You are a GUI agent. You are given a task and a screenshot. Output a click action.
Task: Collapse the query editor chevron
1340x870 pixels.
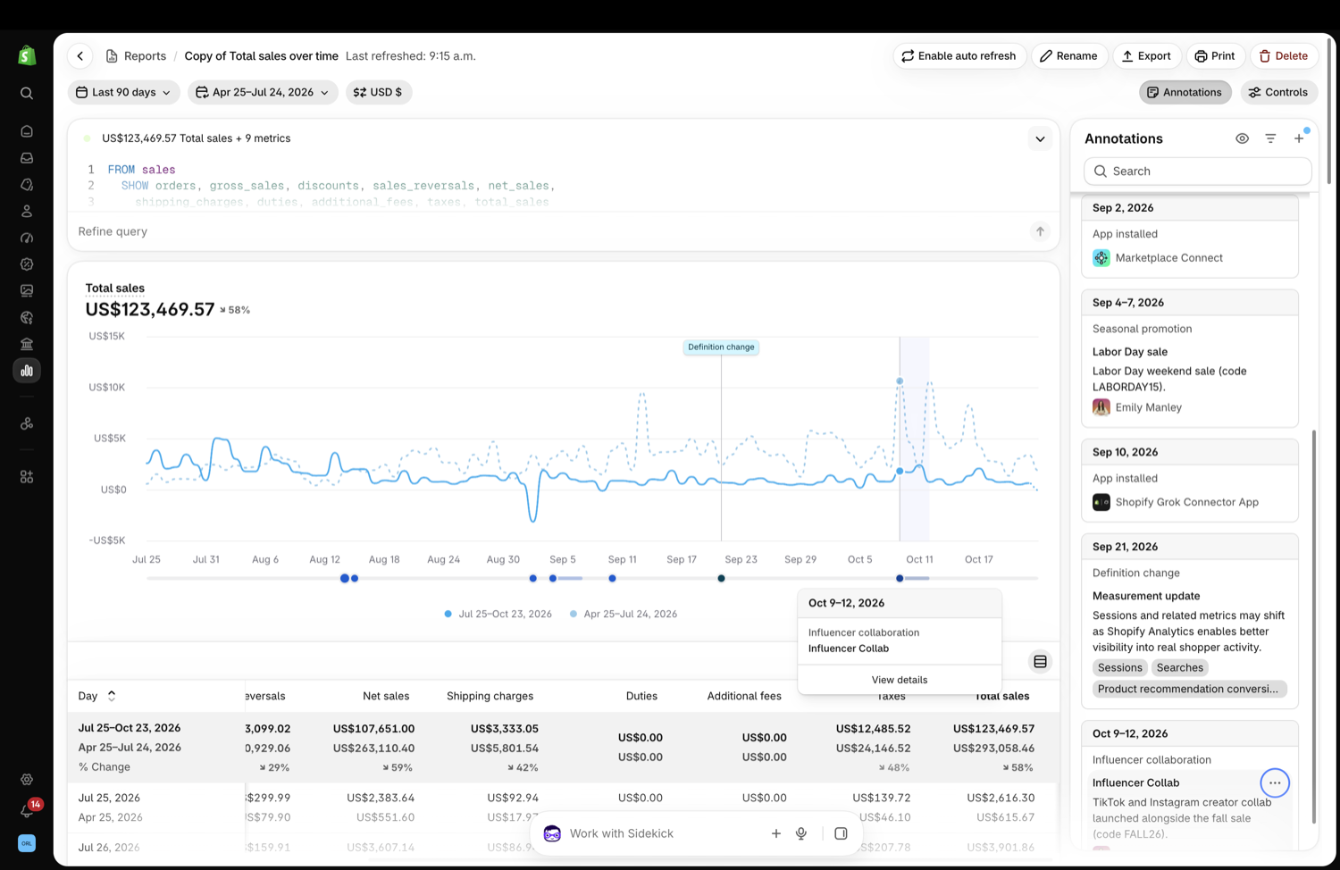1040,138
